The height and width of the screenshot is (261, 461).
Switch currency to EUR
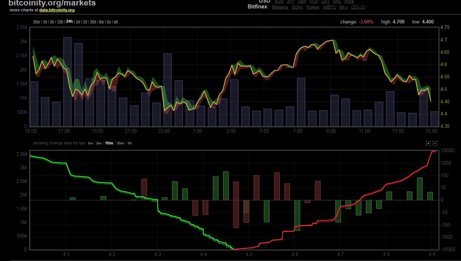tap(279, 1)
